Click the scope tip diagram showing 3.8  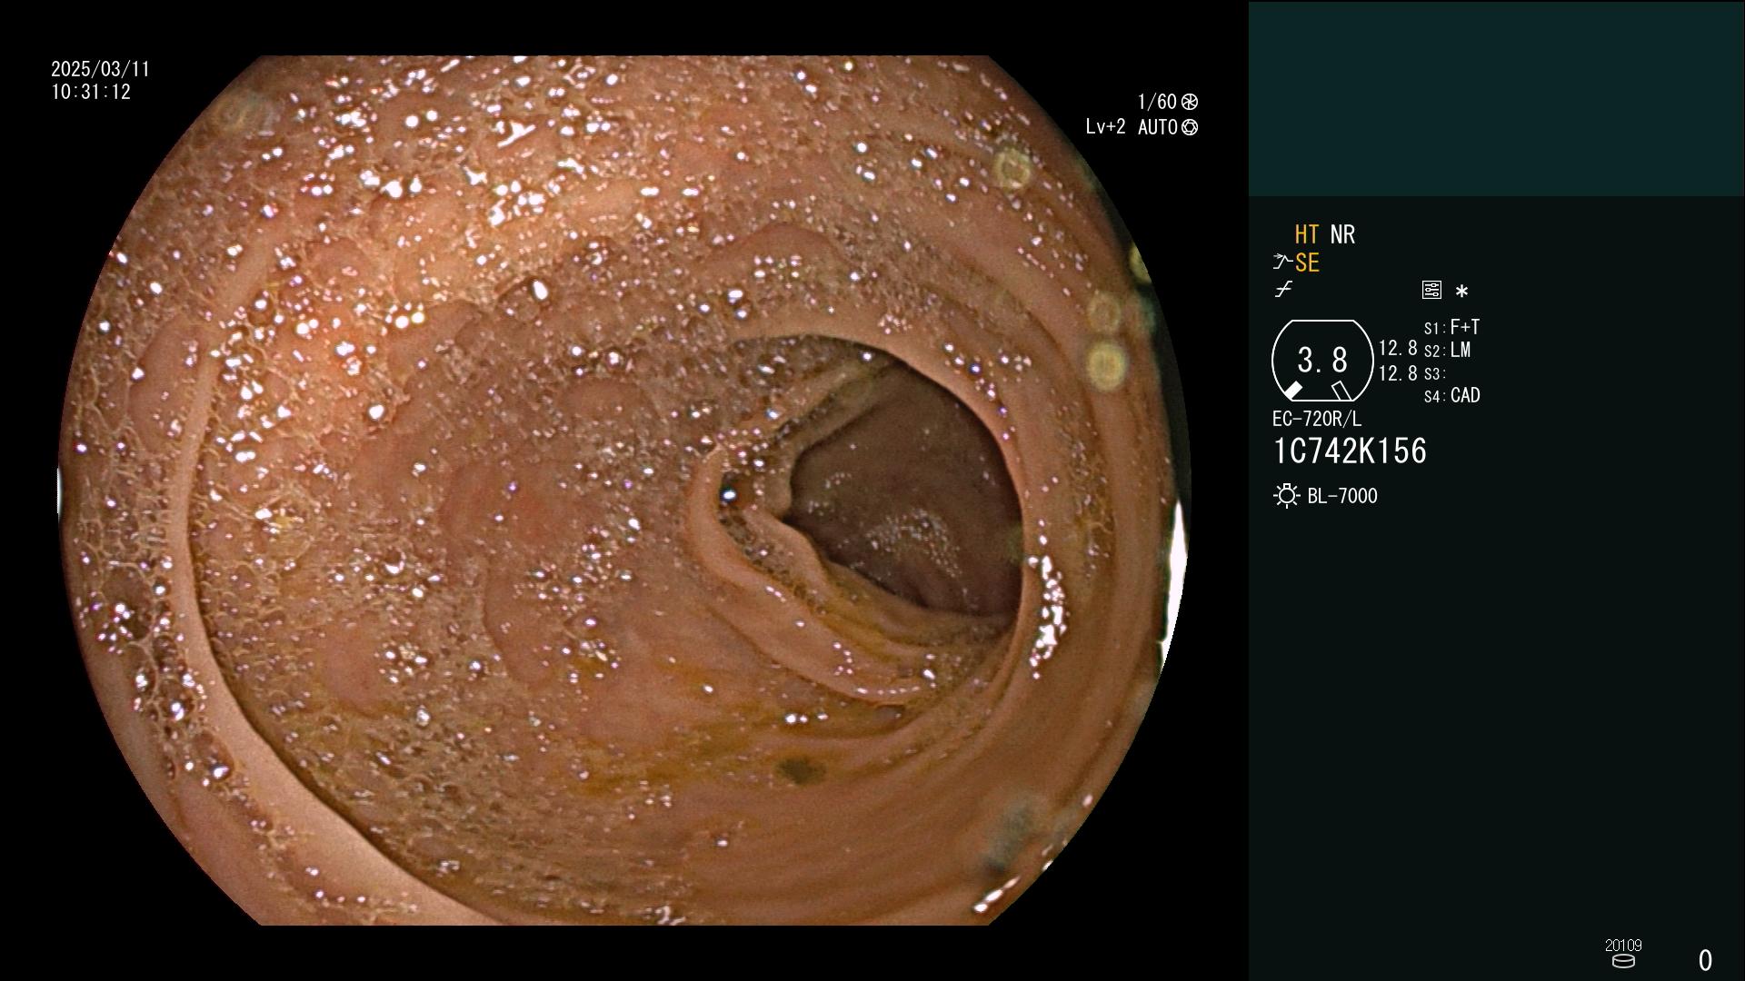(x=1322, y=361)
